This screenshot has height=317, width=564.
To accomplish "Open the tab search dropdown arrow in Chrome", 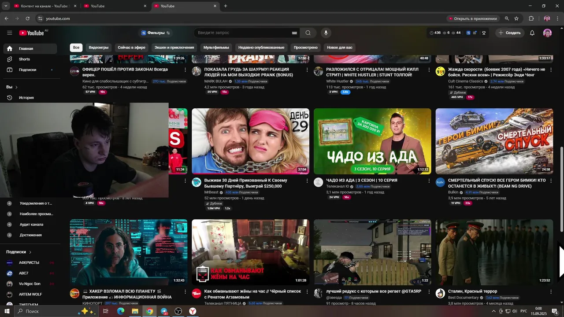I will 6,6.
